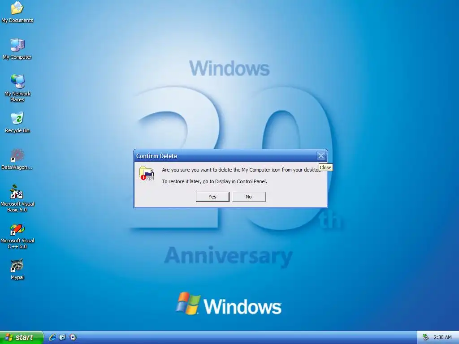Select the My Computer desktop icon
The height and width of the screenshot is (344, 459).
point(17,49)
